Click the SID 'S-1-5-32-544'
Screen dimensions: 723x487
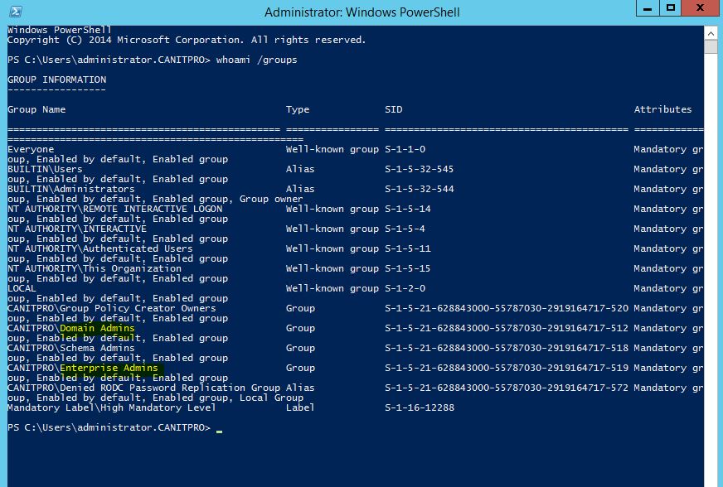pyautogui.click(x=420, y=189)
